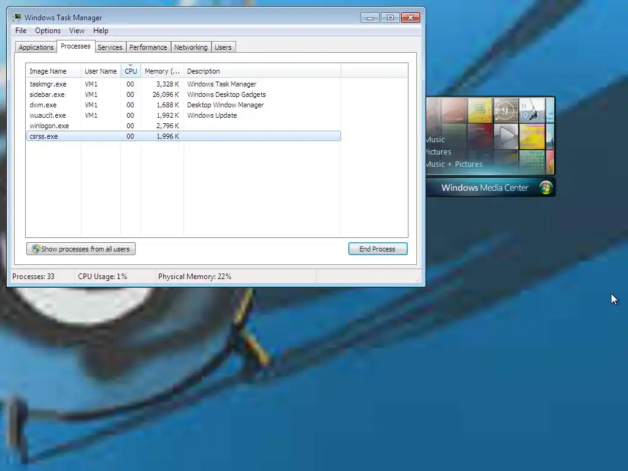Viewport: 628px width, 471px height.
Task: Click the 26,096 K memory value
Action: click(166, 94)
